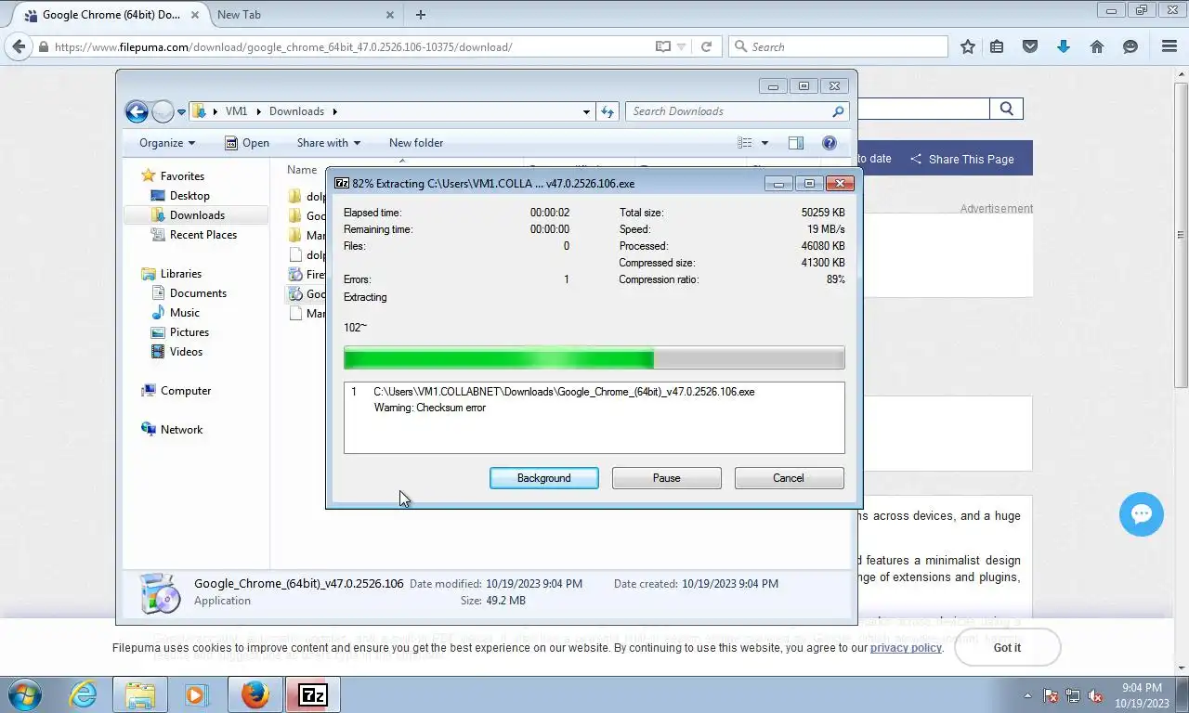Click the Firefox back navigation arrow

click(x=19, y=46)
